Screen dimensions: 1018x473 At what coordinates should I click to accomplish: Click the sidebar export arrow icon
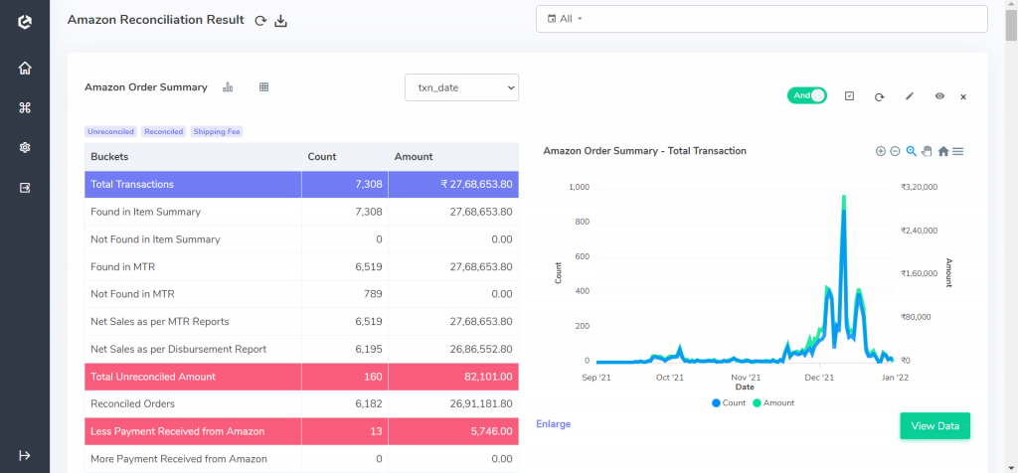tap(25, 188)
